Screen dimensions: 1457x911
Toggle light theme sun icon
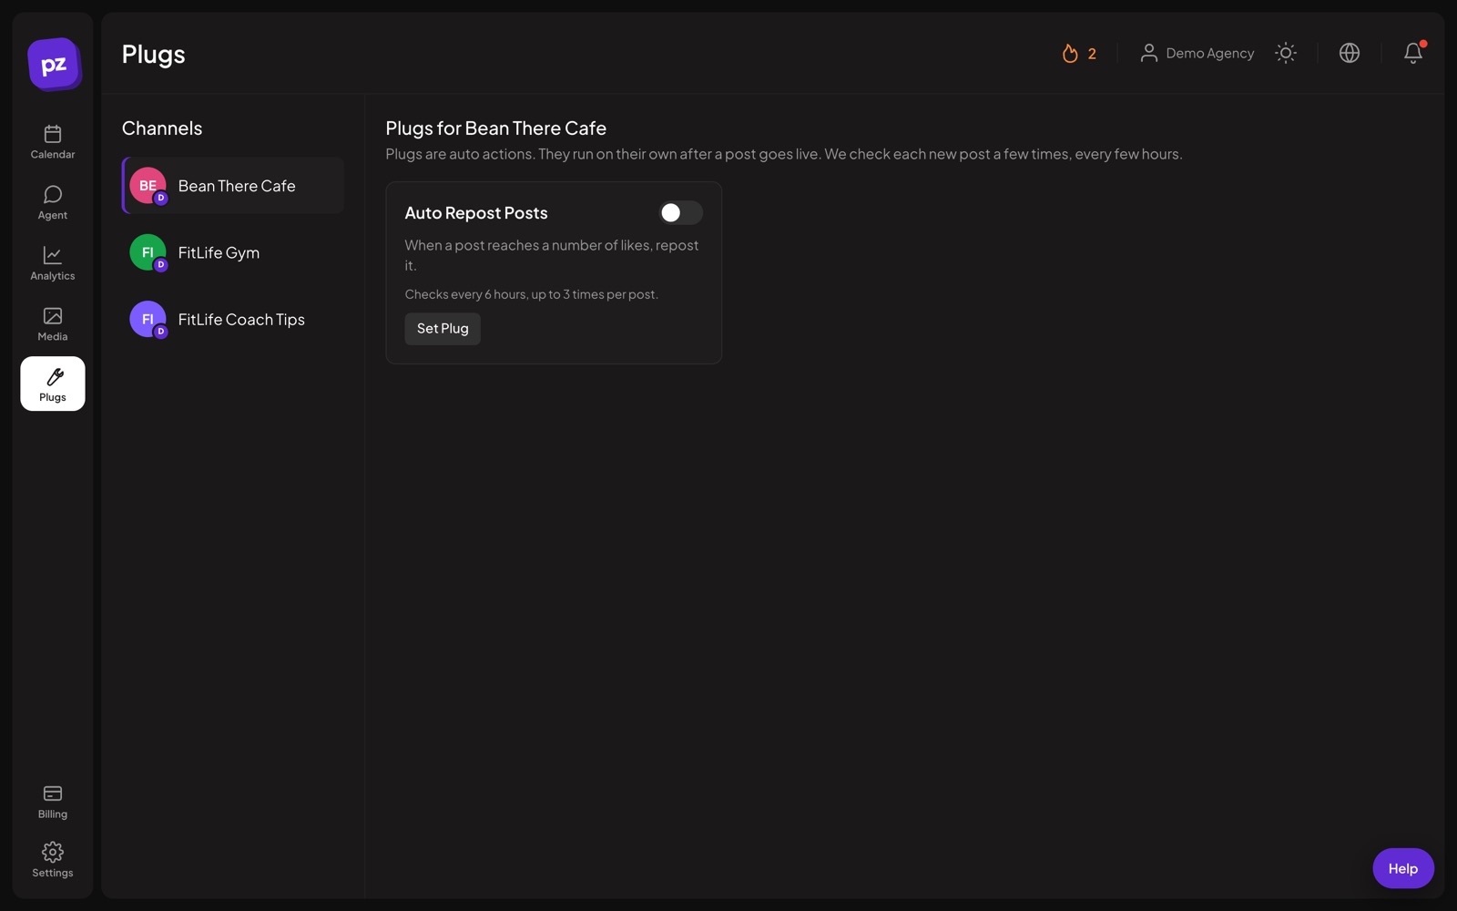click(x=1286, y=53)
